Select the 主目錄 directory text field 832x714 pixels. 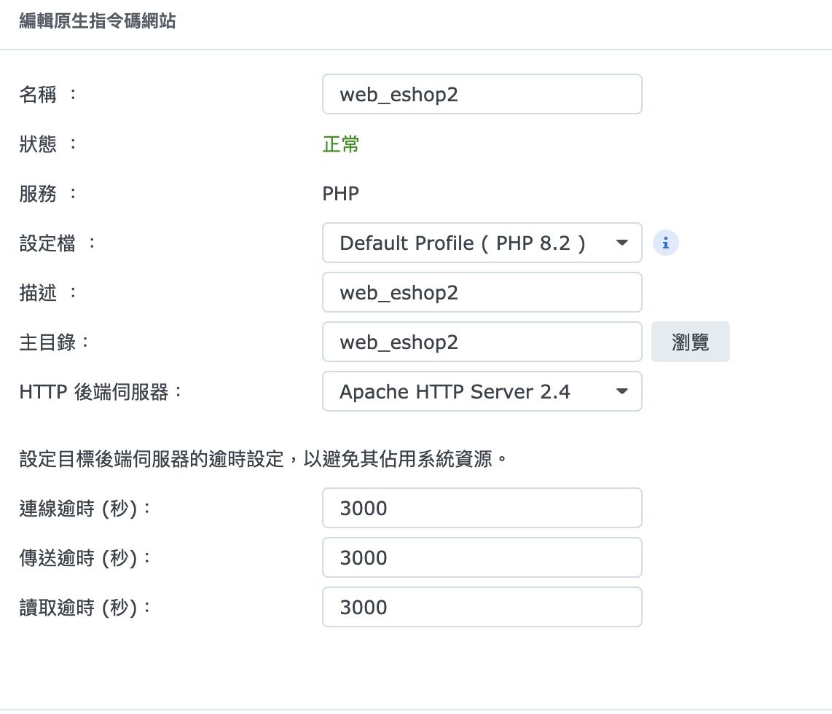point(482,342)
